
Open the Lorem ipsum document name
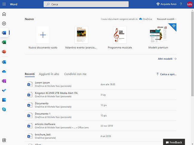[x=42, y=83]
